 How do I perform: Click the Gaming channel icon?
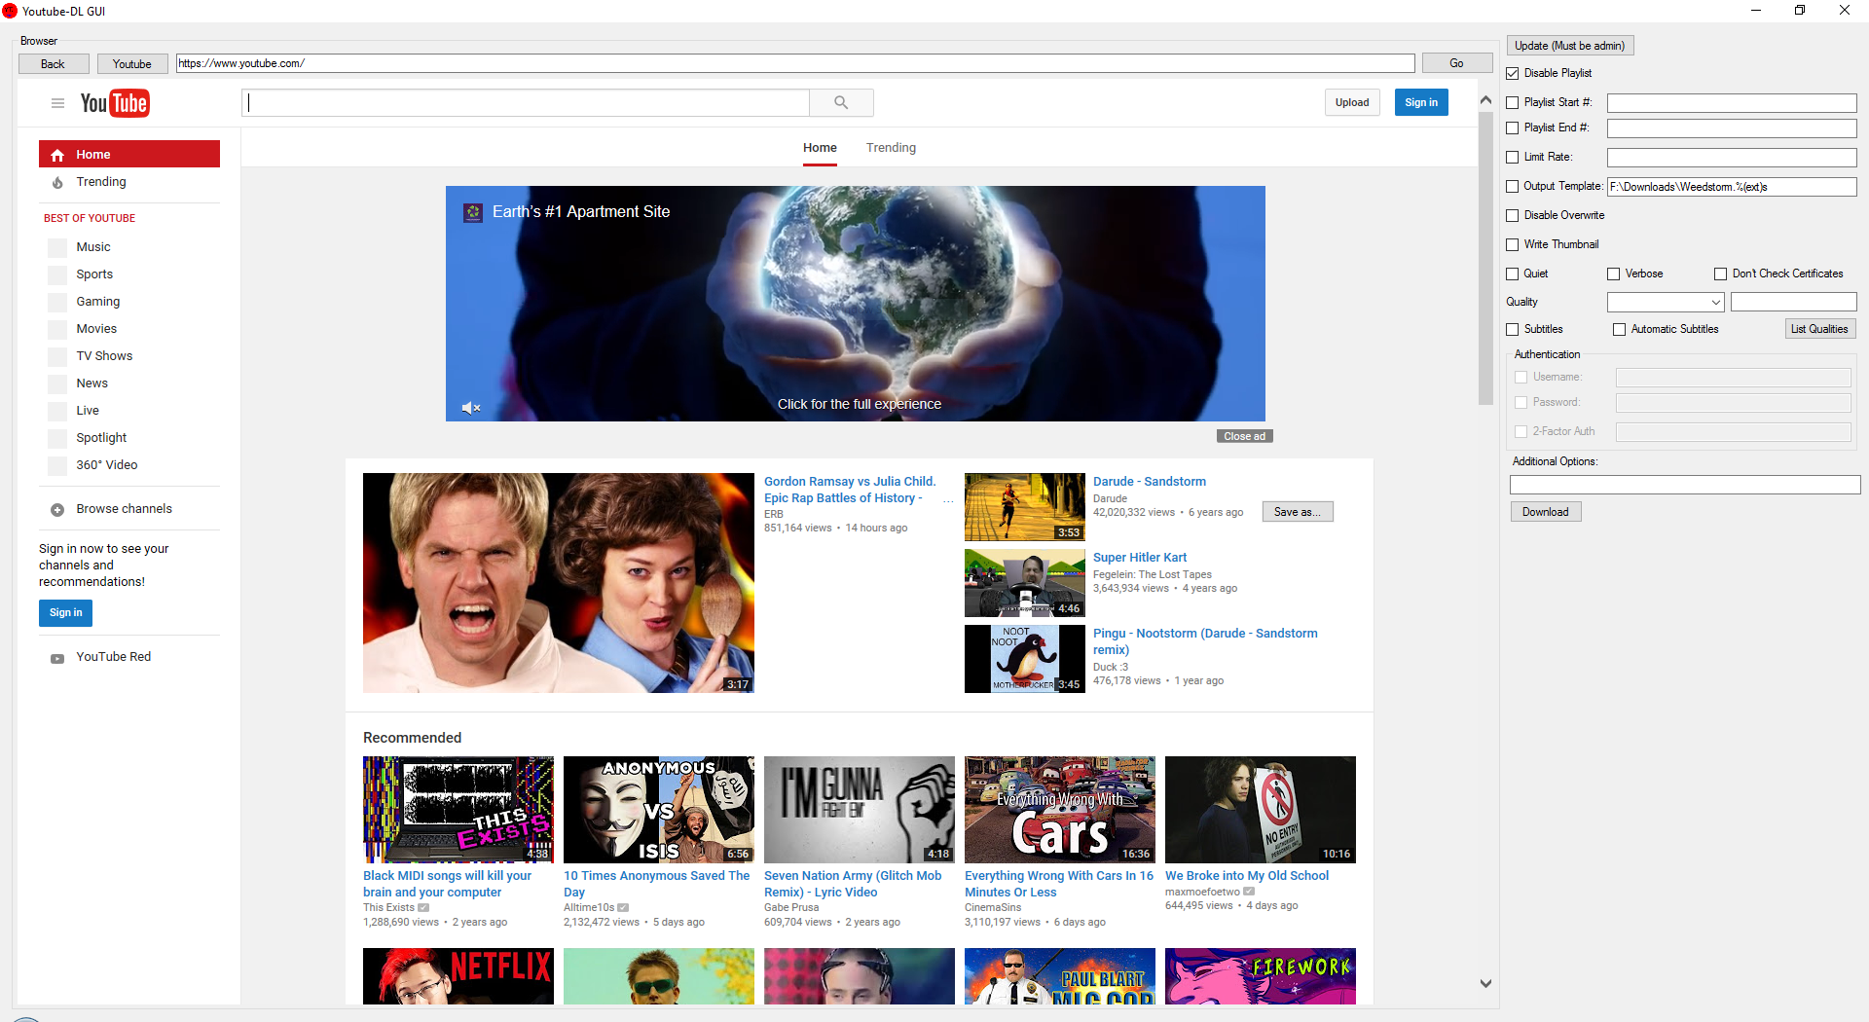(x=57, y=302)
